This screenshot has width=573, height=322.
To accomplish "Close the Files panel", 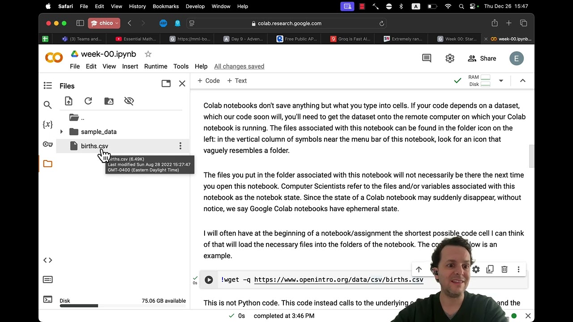I will pos(182,84).
